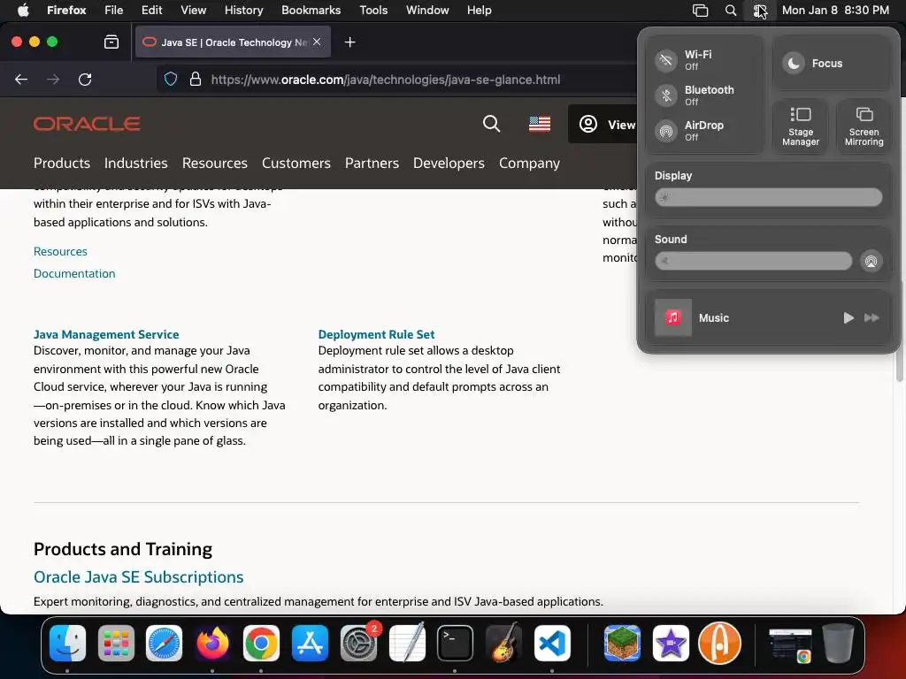The width and height of the screenshot is (906, 679).
Task: Open the Resources navigation menu
Action: point(214,164)
